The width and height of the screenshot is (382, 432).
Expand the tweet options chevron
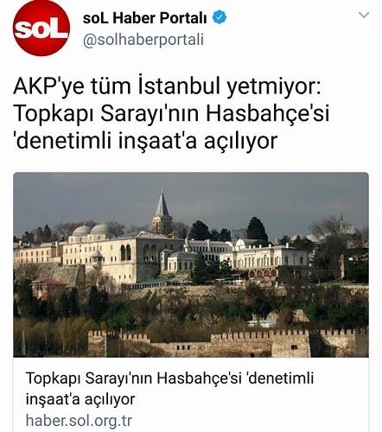(364, 15)
